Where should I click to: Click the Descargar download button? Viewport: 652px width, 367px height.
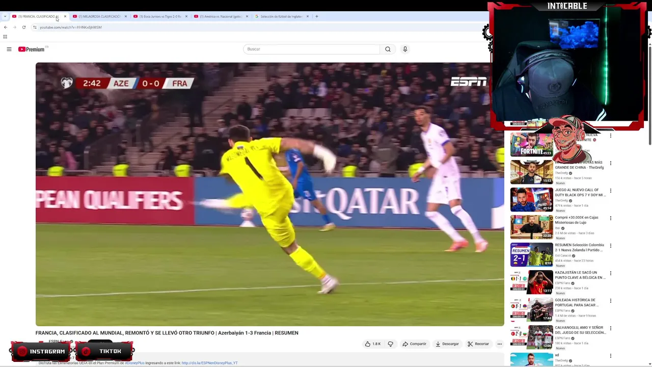447,344
